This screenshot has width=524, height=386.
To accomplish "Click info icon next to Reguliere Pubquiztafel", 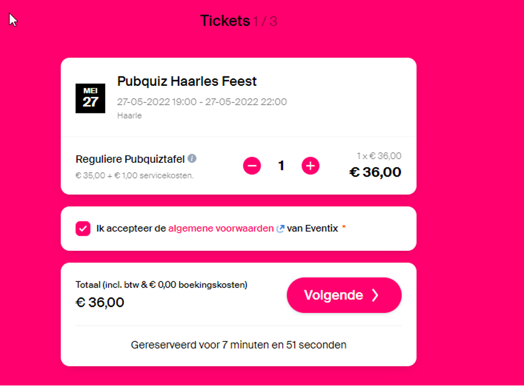I will (x=192, y=158).
